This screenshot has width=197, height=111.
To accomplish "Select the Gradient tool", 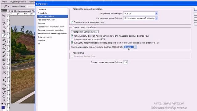I will coord(4,60).
